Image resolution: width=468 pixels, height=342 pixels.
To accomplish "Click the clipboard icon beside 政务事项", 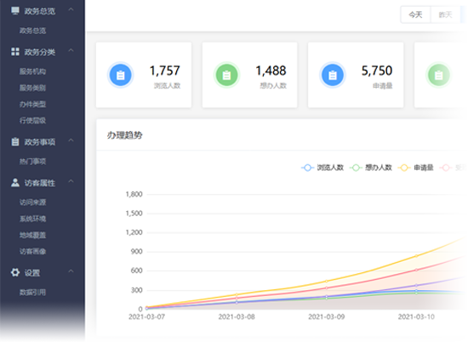I will pos(15,142).
